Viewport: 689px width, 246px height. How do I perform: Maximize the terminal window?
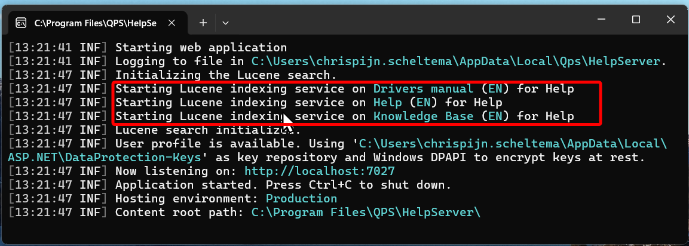pyautogui.click(x=636, y=20)
